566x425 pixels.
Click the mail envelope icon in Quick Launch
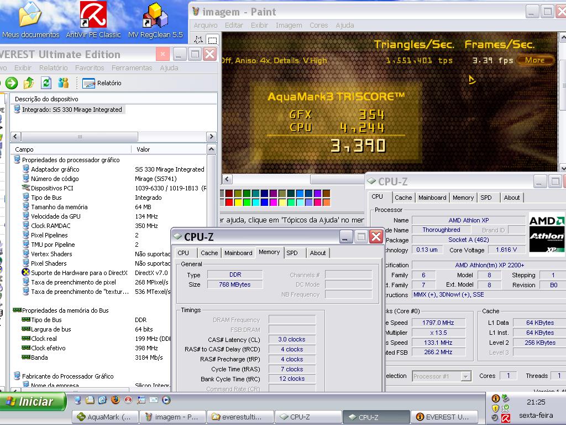coord(154,400)
